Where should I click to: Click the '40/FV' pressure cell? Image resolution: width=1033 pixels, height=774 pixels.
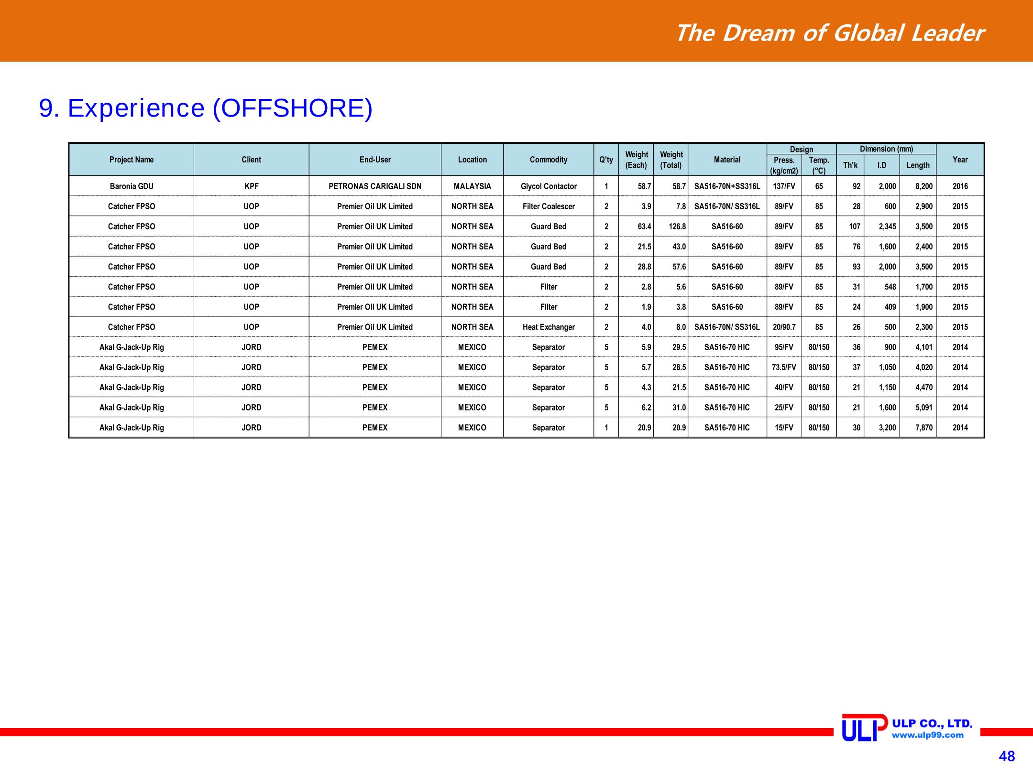pyautogui.click(x=784, y=387)
